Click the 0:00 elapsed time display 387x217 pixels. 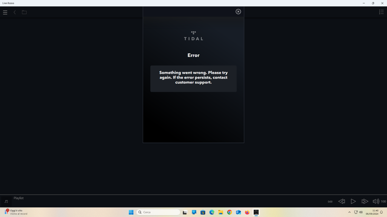(330, 202)
